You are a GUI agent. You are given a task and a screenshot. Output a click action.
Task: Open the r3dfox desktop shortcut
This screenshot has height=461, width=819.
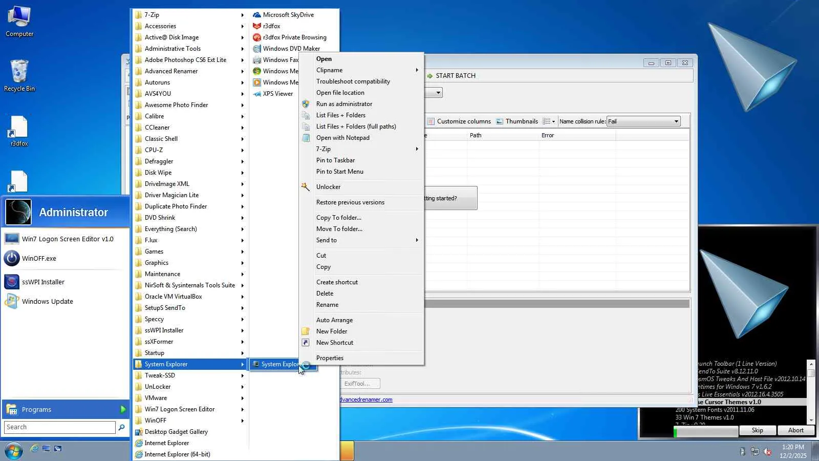coord(19,131)
